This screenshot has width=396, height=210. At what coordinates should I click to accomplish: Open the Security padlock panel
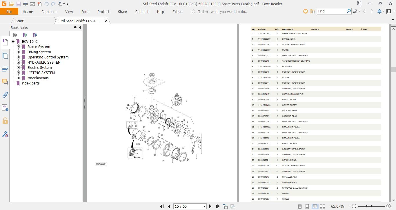5,121
